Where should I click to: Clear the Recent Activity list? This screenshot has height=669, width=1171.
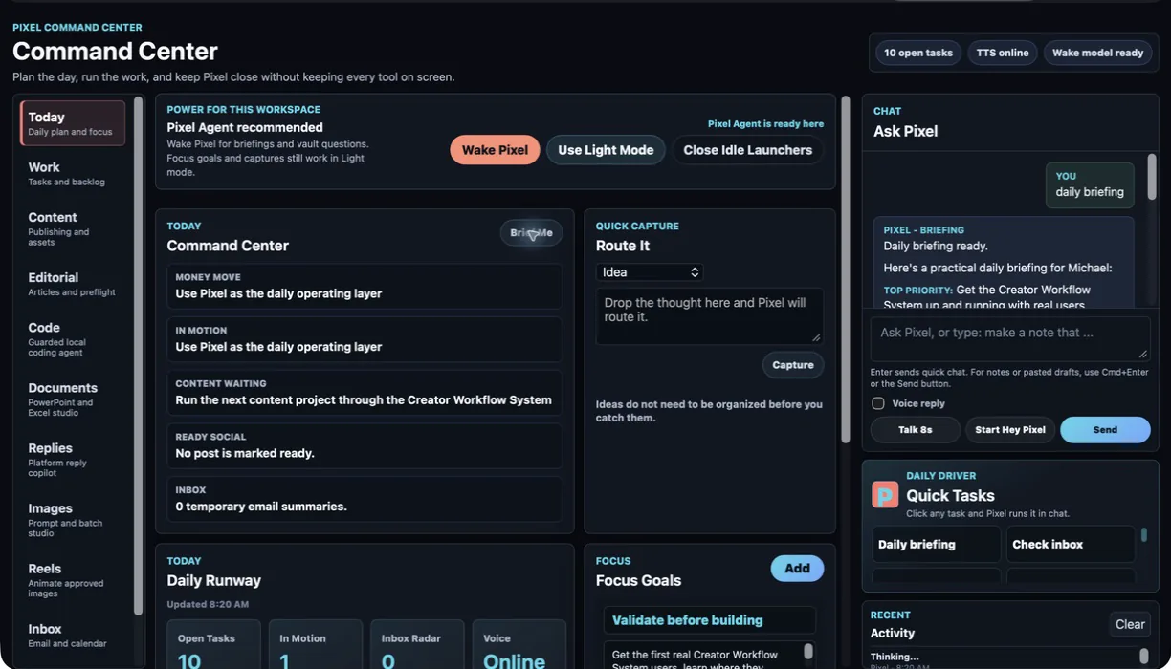pyautogui.click(x=1130, y=624)
